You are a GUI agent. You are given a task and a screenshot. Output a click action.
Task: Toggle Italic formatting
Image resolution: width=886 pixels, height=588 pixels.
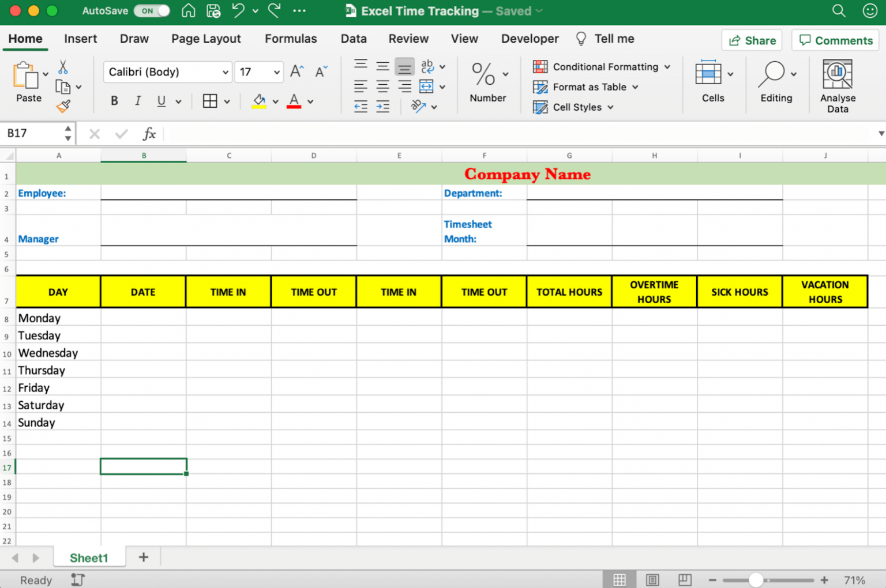[138, 101]
